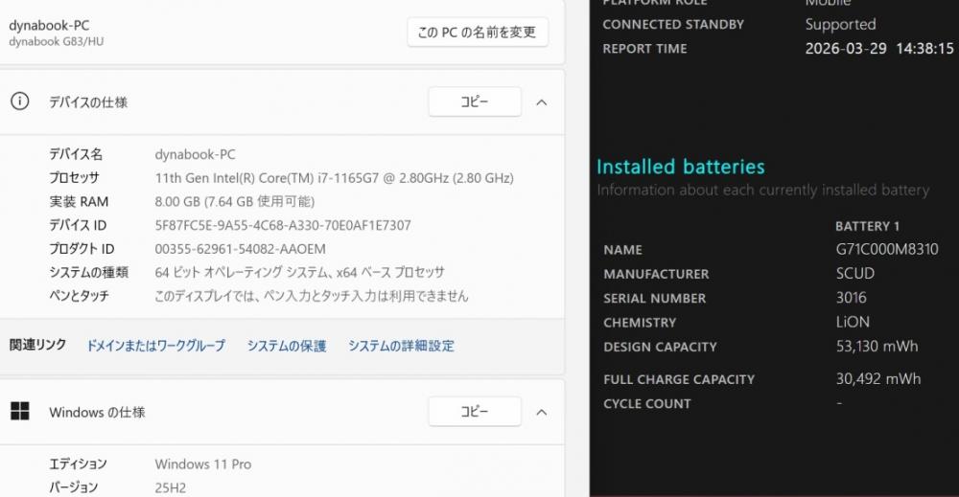959x497 pixels.
Task: Select the 8.00 GB RAM value
Action: click(x=234, y=201)
